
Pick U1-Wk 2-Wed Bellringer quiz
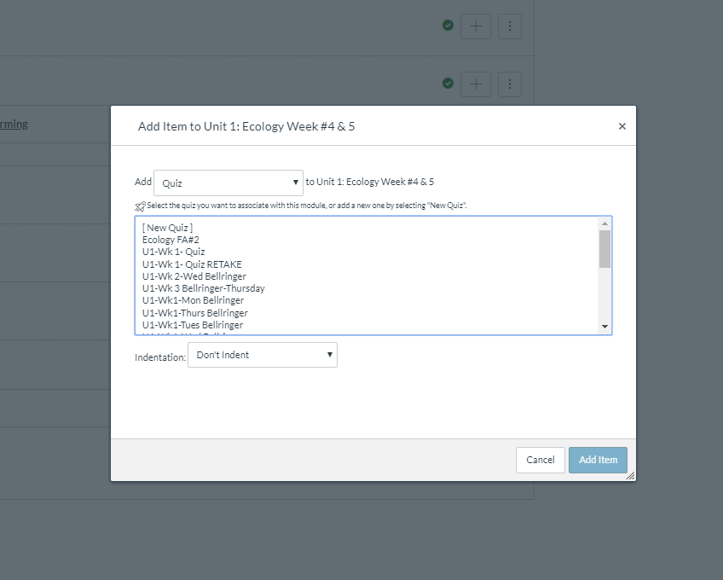[194, 276]
